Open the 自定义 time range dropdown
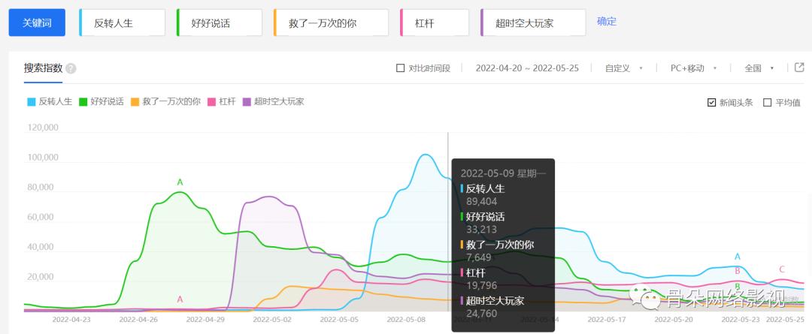Screen dimensions: 812x334 [x=623, y=68]
